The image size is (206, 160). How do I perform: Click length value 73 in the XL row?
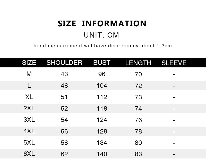coord(138,97)
